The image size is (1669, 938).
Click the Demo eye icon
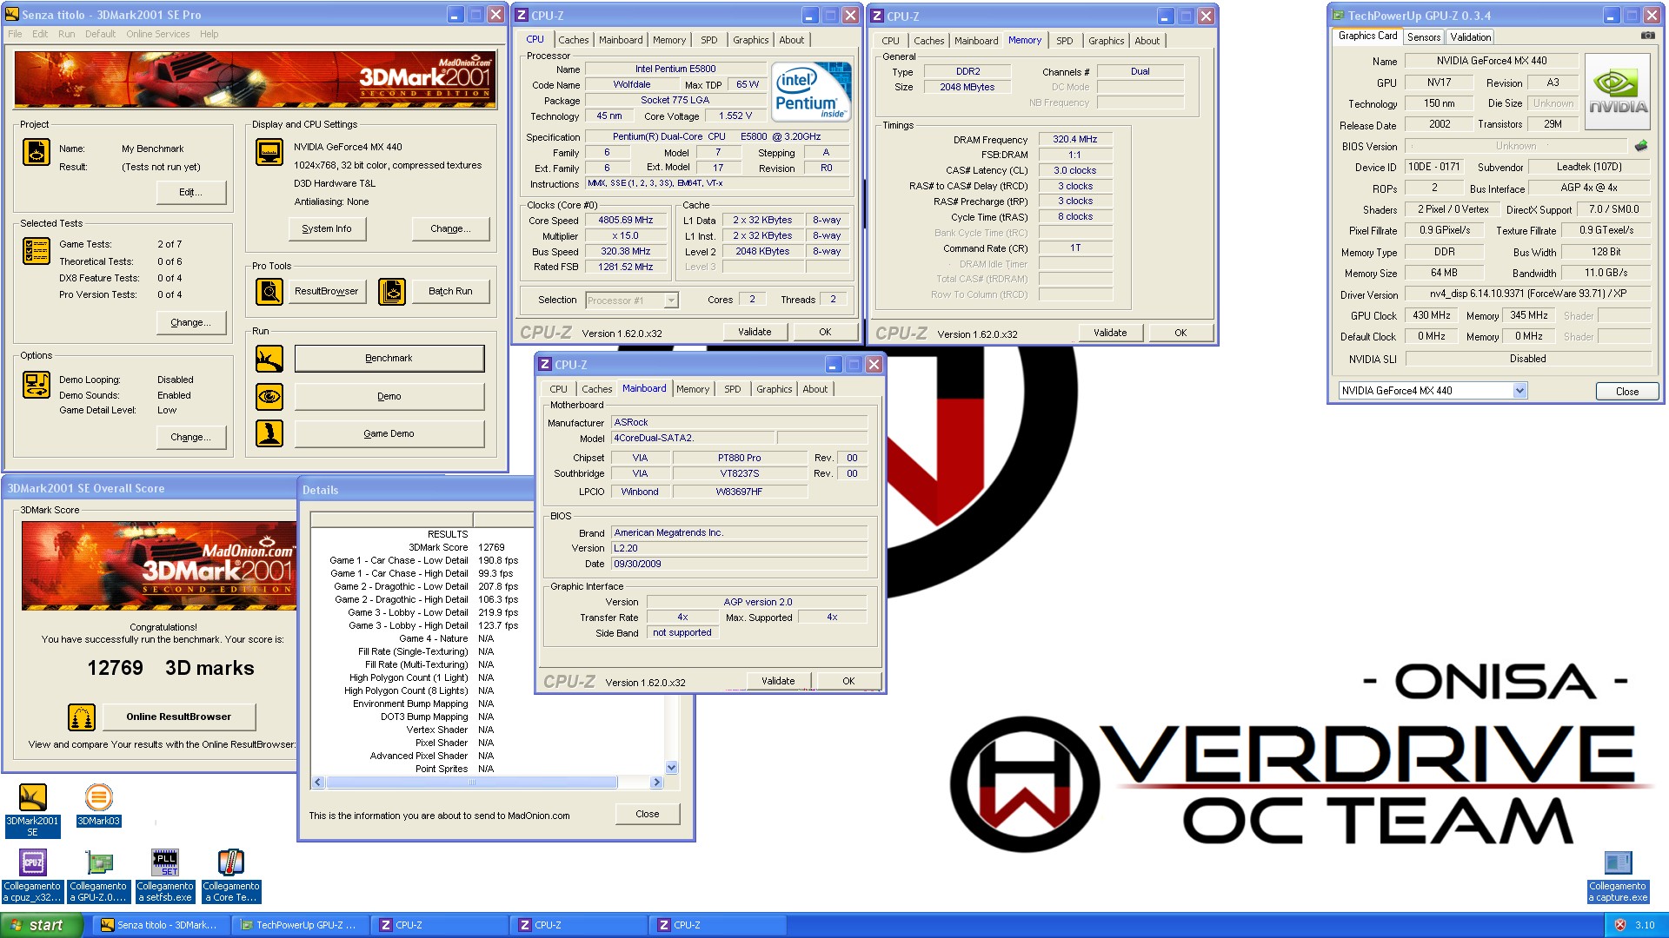click(269, 397)
